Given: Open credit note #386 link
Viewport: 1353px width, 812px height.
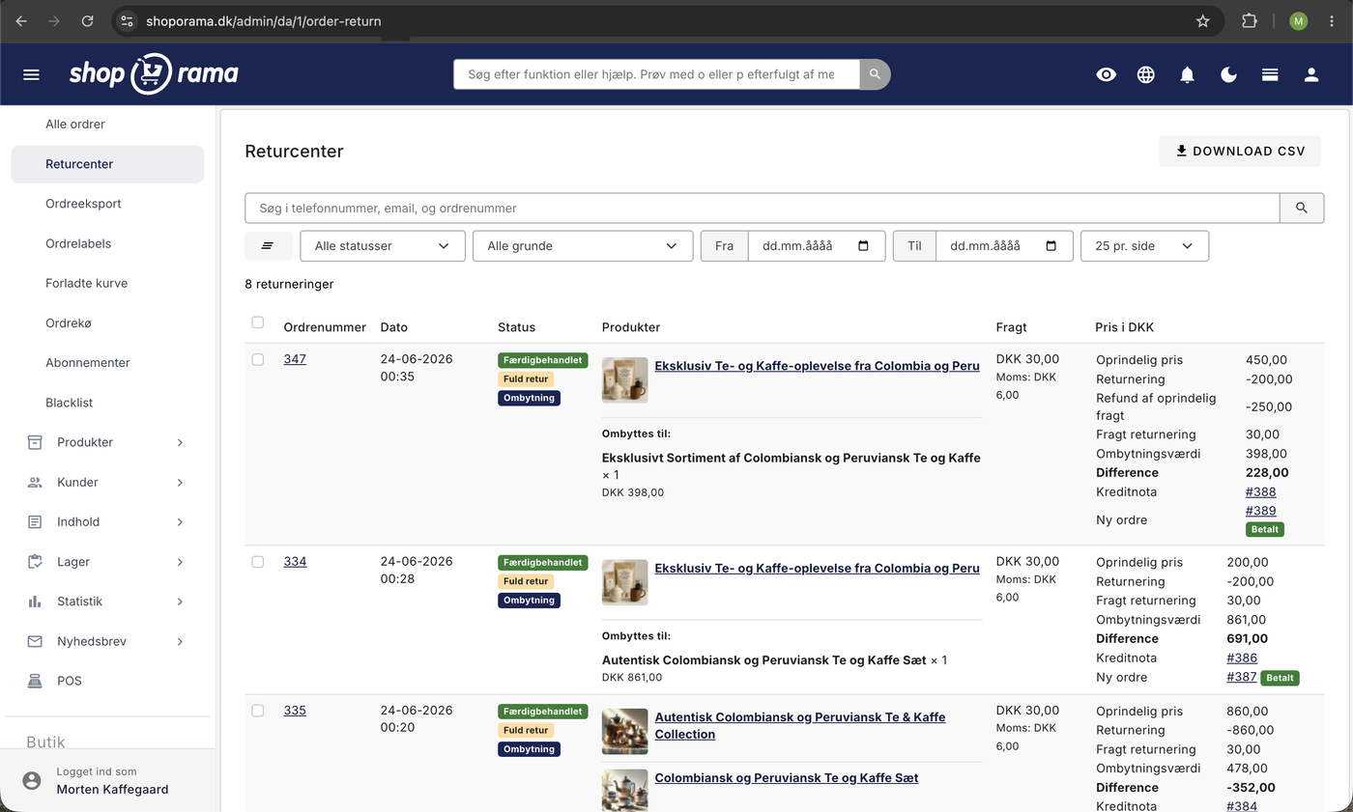Looking at the screenshot, I should coord(1242,658).
